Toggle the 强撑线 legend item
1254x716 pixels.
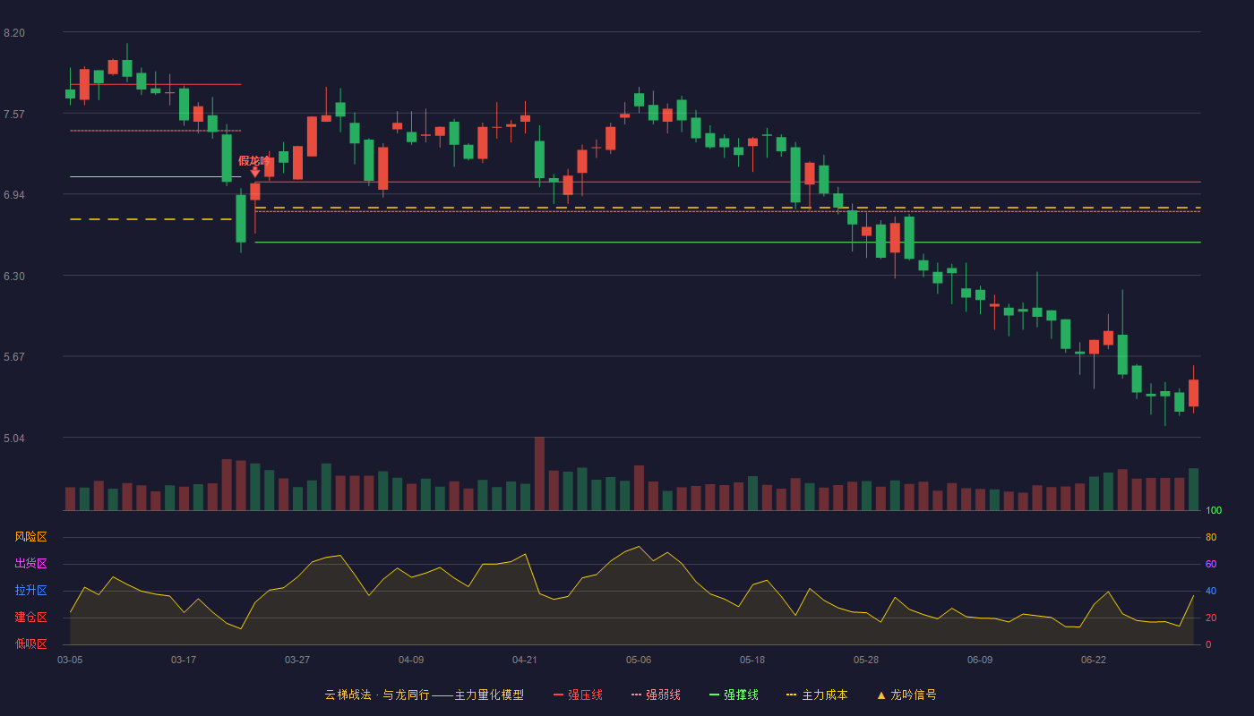point(734,695)
